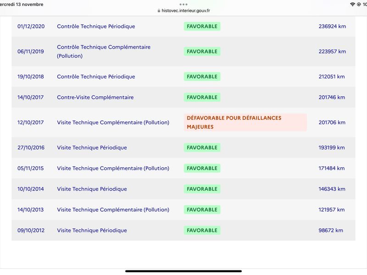Select the Contre-Visite Complémentaire entry
367x275 pixels.
pyautogui.click(x=95, y=97)
